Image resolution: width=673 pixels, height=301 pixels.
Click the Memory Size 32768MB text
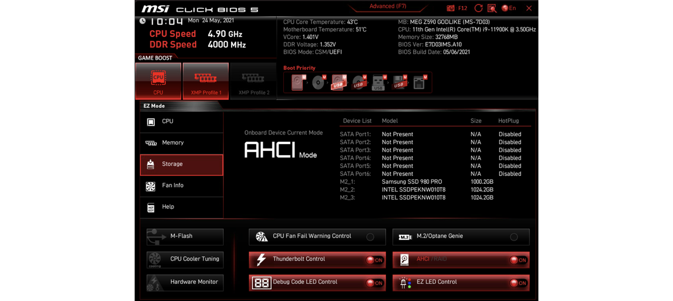point(428,37)
